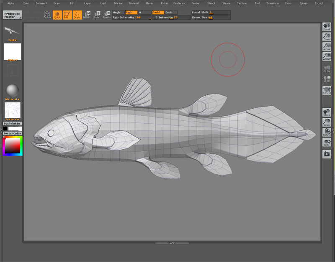Click the S.Pivot icon
The image size is (335, 262).
tap(327, 90)
